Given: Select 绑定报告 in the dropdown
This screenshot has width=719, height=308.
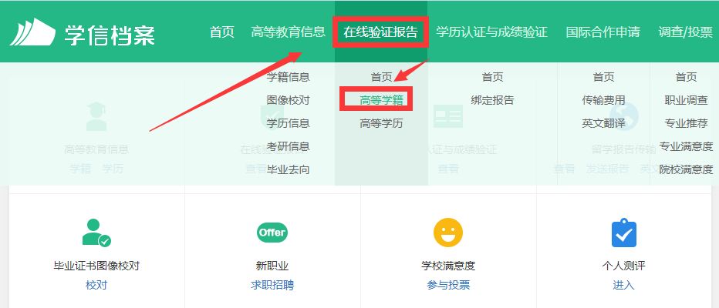Looking at the screenshot, I should [x=492, y=100].
